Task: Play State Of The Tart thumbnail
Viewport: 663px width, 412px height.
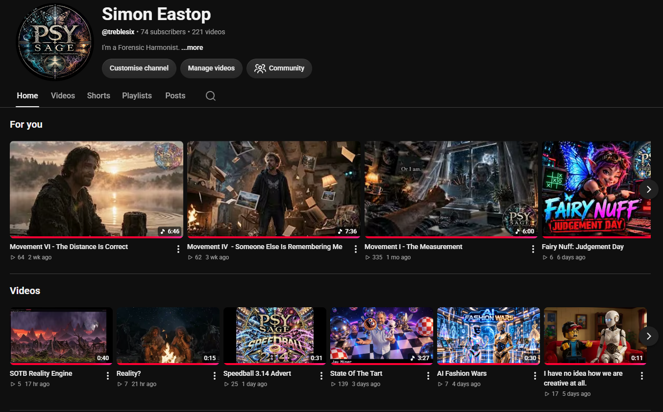Action: point(382,336)
